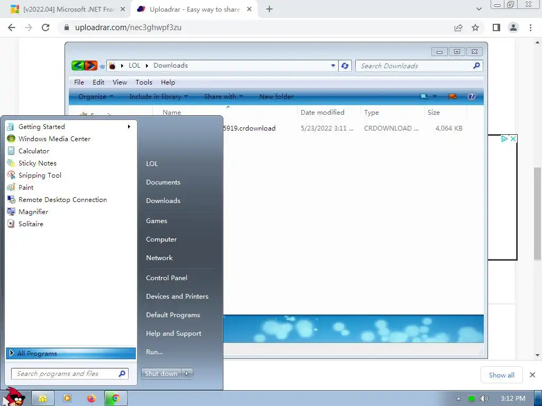The width and height of the screenshot is (542, 406).
Task: Open the View menu in Explorer
Action: pyautogui.click(x=120, y=82)
